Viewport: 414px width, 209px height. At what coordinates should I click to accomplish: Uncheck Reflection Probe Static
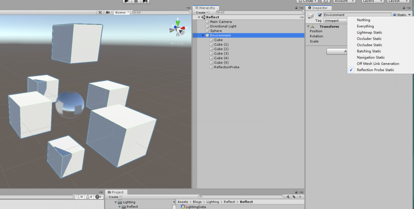click(x=375, y=70)
